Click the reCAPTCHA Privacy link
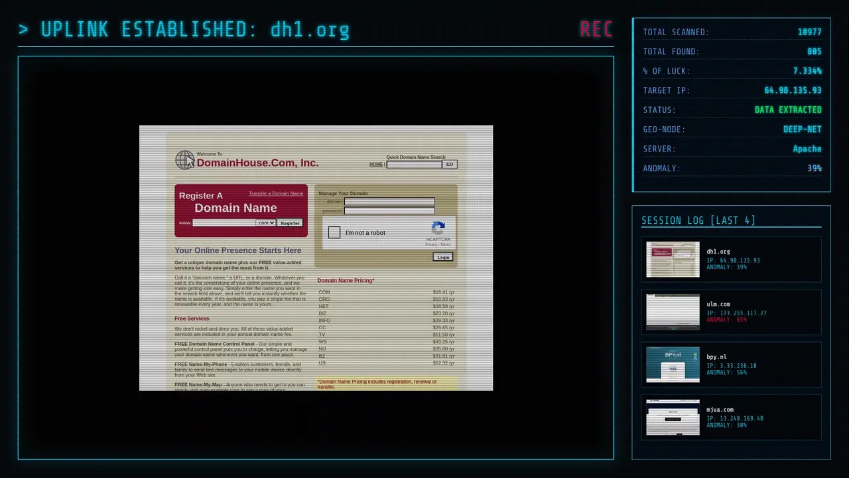The image size is (849, 478). pos(431,244)
